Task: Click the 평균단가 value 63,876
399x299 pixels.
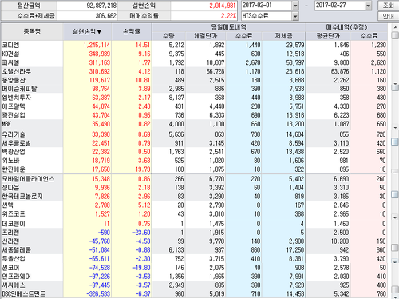Action: click(x=340, y=71)
